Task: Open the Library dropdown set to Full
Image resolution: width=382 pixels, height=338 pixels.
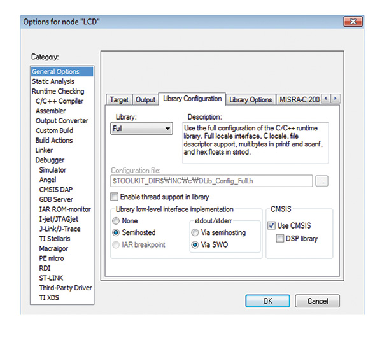Action: 141,129
